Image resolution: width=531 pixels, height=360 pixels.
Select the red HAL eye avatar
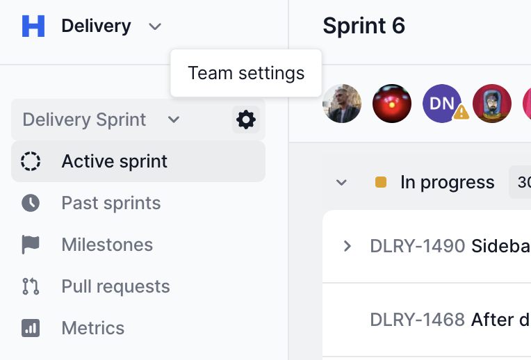point(392,104)
